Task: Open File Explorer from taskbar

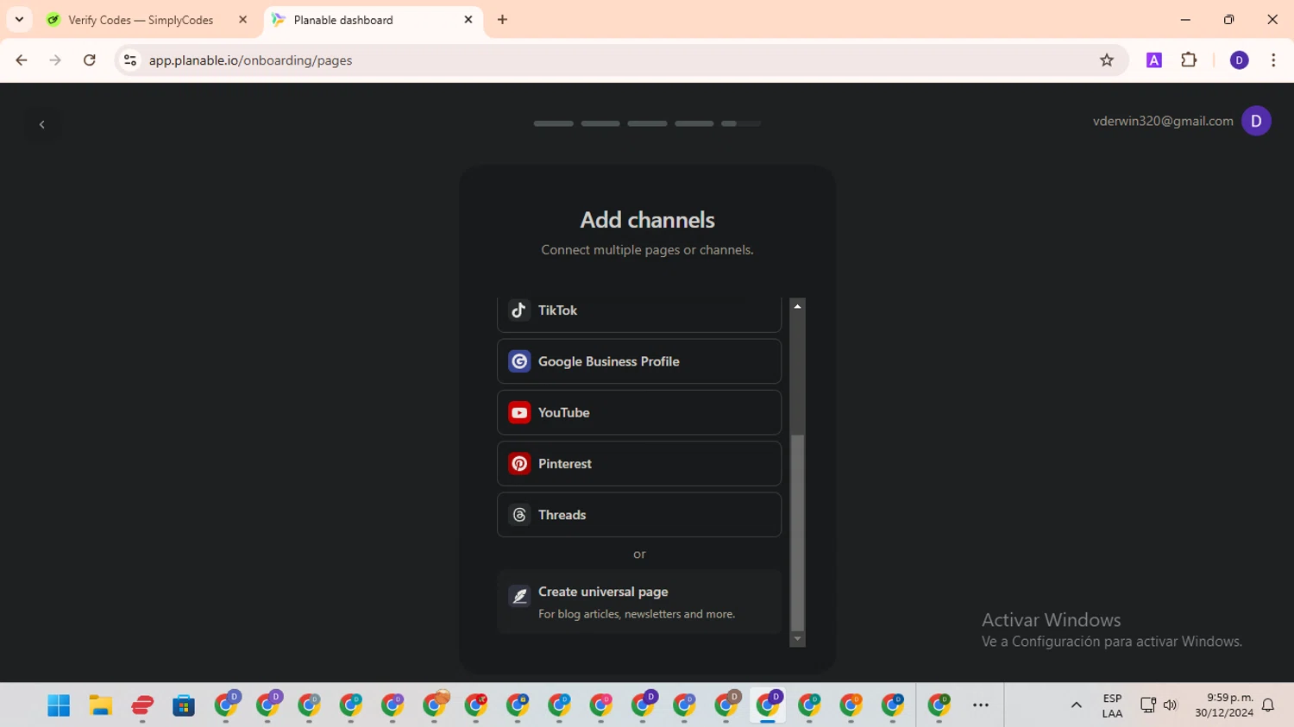Action: pyautogui.click(x=100, y=705)
